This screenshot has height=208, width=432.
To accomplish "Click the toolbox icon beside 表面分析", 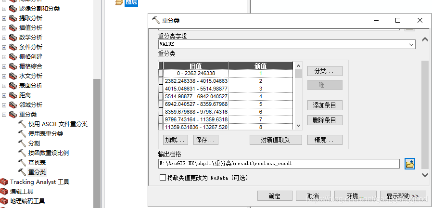I will click(13, 86).
